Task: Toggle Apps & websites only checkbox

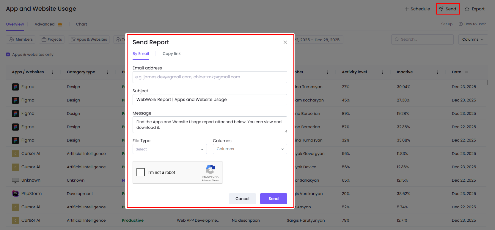Action: [8, 55]
